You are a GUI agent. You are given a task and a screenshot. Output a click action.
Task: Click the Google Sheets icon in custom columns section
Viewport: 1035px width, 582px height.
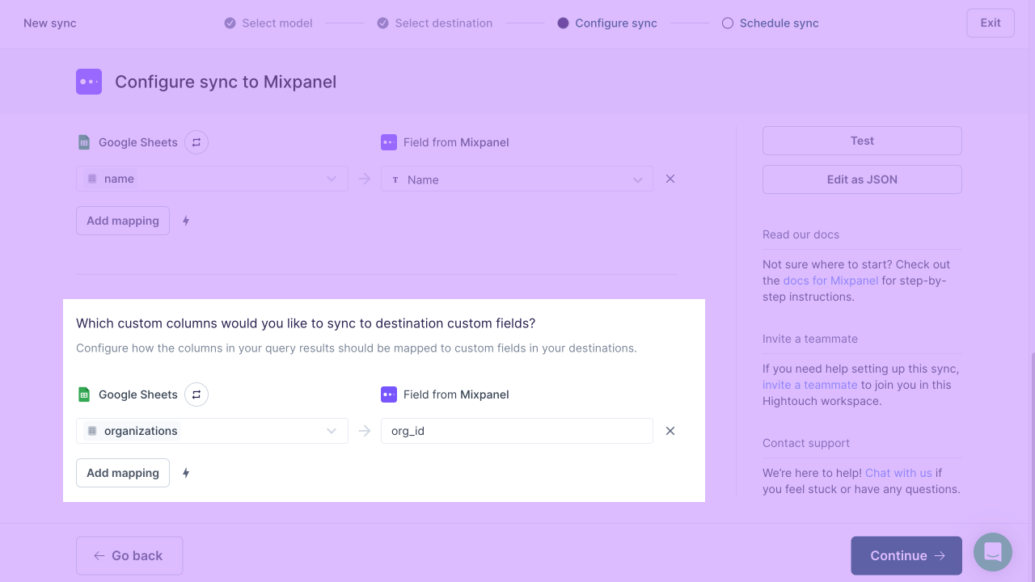pyautogui.click(x=84, y=394)
